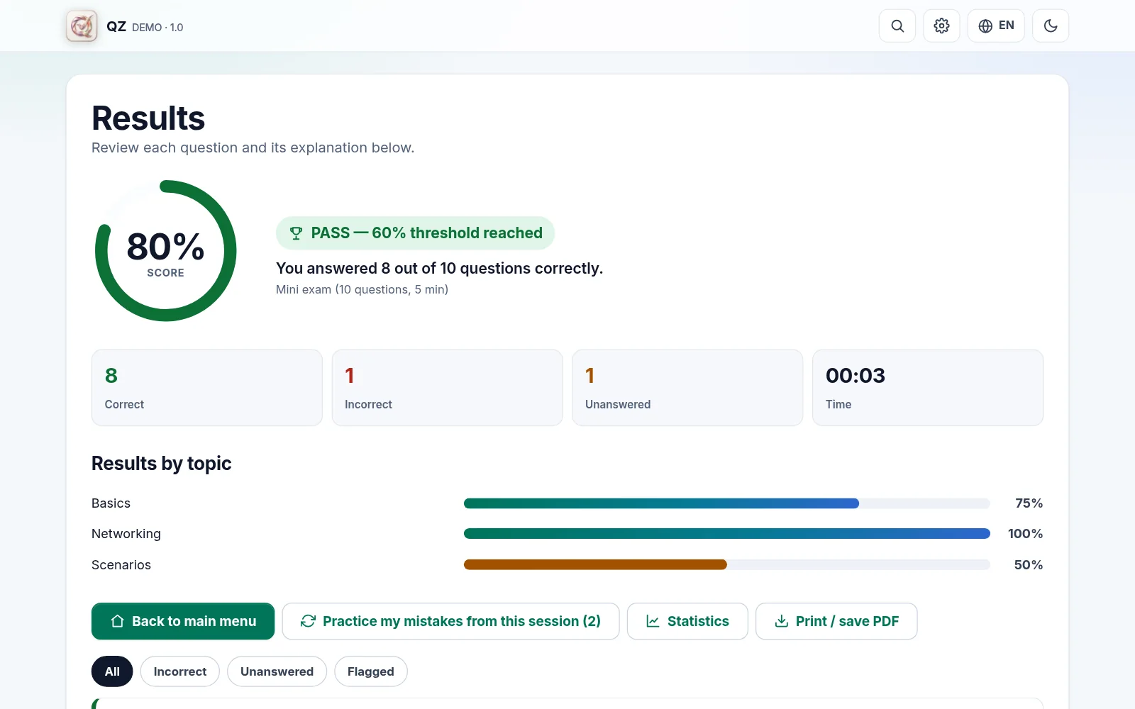The height and width of the screenshot is (709, 1135).
Task: Click the Basics 75% progress bar
Action: point(727,503)
